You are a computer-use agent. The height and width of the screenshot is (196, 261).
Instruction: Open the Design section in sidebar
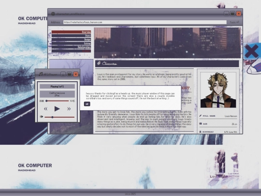pos(71,40)
